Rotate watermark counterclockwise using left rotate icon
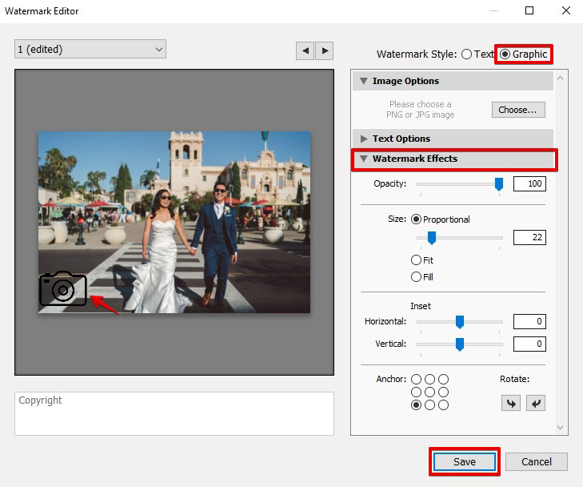 pos(510,403)
